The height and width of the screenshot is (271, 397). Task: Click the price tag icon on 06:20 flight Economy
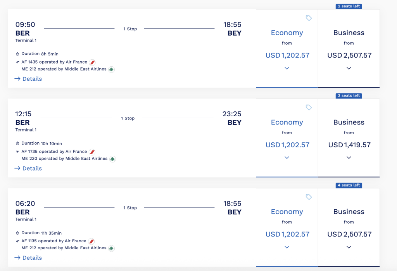[x=308, y=197]
